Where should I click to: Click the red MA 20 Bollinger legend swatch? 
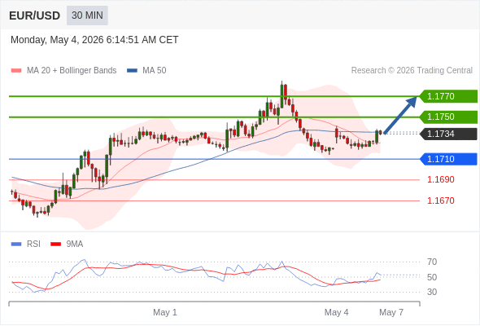pos(16,71)
